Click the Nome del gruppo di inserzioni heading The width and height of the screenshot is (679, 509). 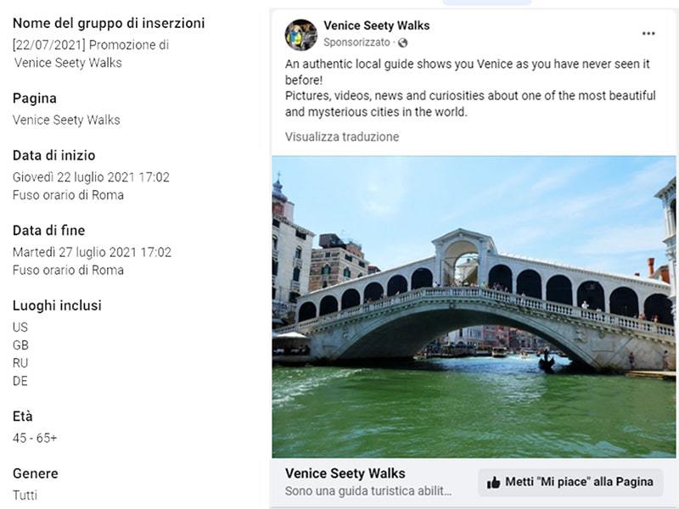tap(109, 23)
